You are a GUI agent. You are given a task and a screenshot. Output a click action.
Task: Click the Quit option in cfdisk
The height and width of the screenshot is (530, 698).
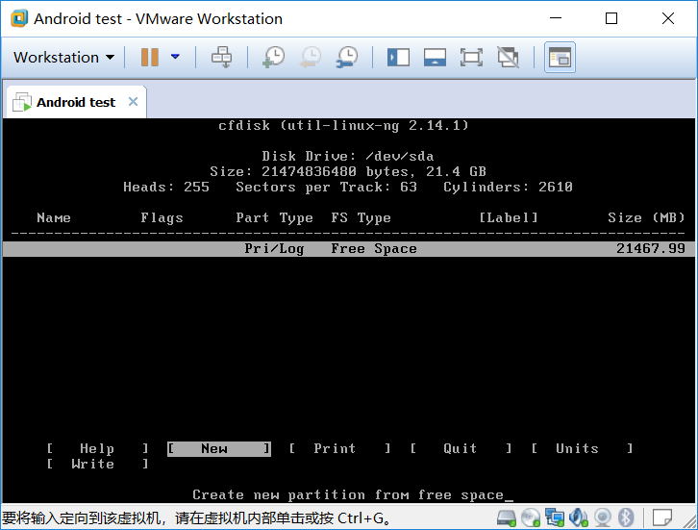point(461,449)
